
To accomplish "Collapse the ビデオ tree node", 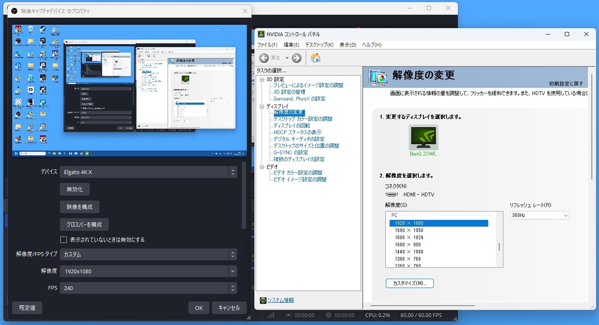I will pos(262,167).
